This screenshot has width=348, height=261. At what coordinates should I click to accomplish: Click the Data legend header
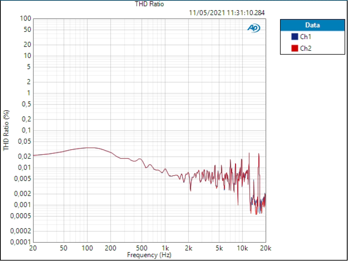(x=313, y=25)
